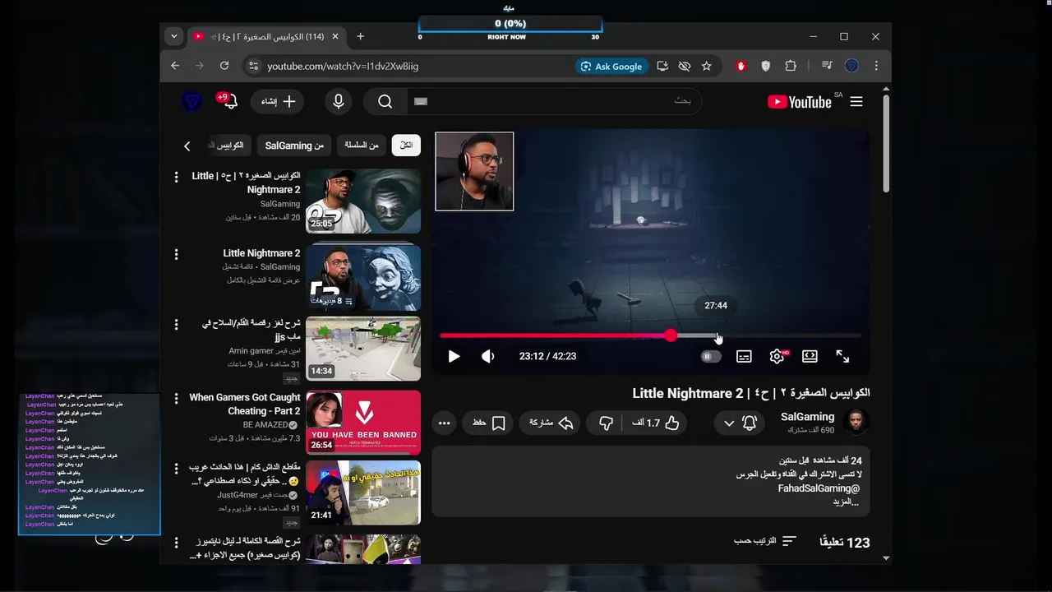Open YouTube account avatar menu
Image resolution: width=1052 pixels, height=592 pixels.
click(x=192, y=101)
